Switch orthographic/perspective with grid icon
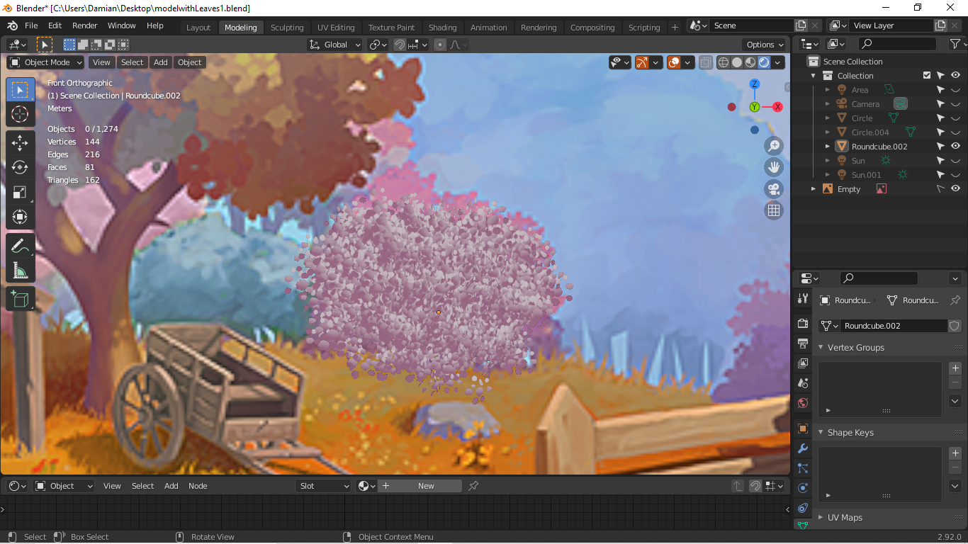Image resolution: width=968 pixels, height=544 pixels. click(x=774, y=210)
